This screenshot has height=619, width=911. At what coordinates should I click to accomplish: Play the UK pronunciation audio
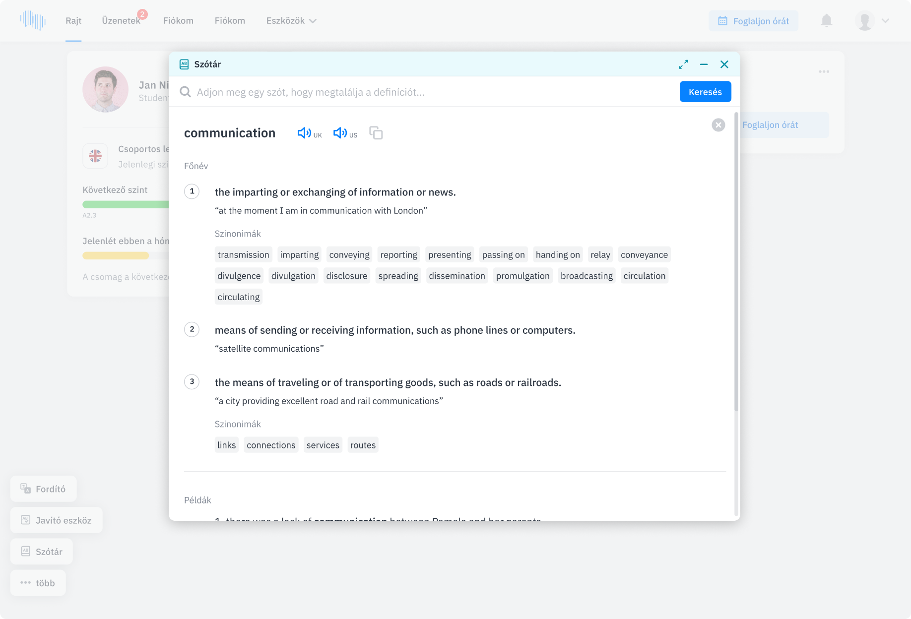(304, 133)
